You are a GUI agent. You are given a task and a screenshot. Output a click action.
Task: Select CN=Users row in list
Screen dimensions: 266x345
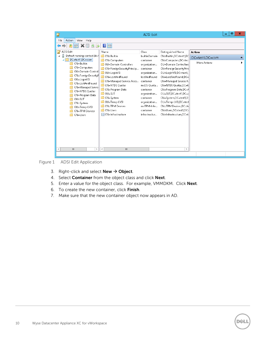point(144,110)
